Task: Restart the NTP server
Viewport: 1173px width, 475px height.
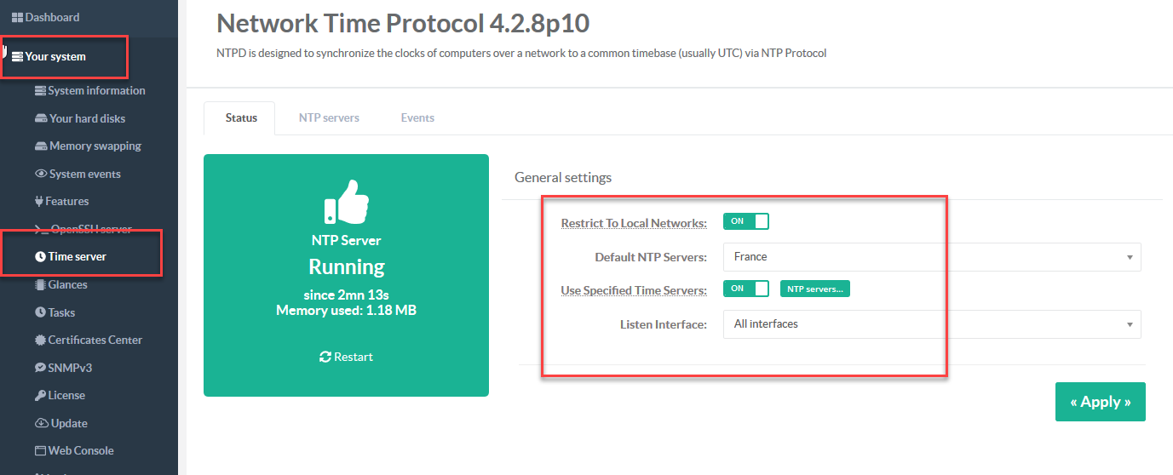Action: (346, 357)
